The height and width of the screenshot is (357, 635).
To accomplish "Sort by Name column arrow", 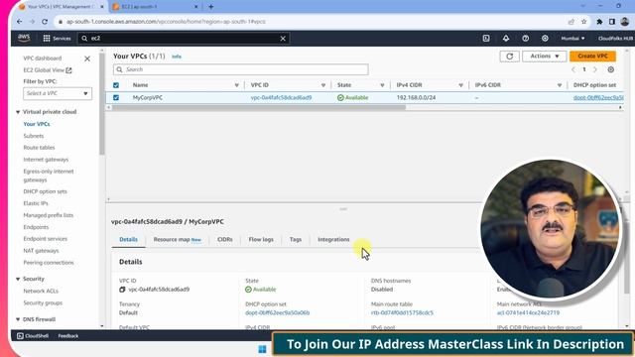I will pos(236,85).
